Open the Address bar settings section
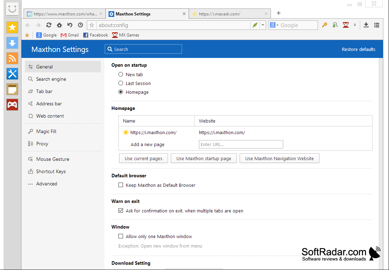Screen dimensions: 389x270 63,104
